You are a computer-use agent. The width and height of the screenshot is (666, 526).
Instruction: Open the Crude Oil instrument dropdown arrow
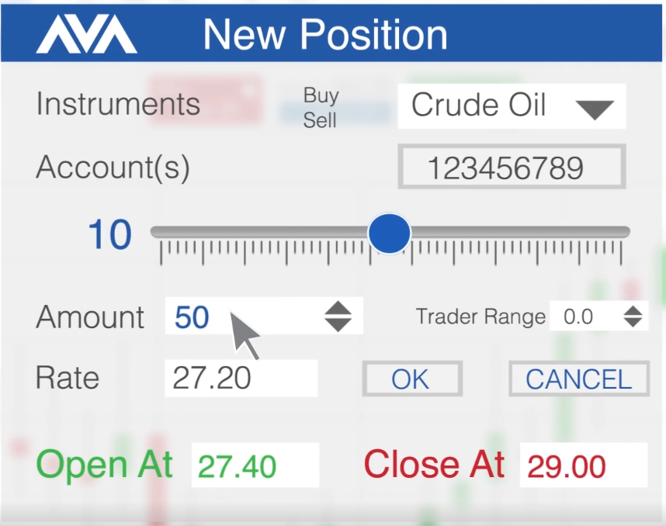click(595, 110)
